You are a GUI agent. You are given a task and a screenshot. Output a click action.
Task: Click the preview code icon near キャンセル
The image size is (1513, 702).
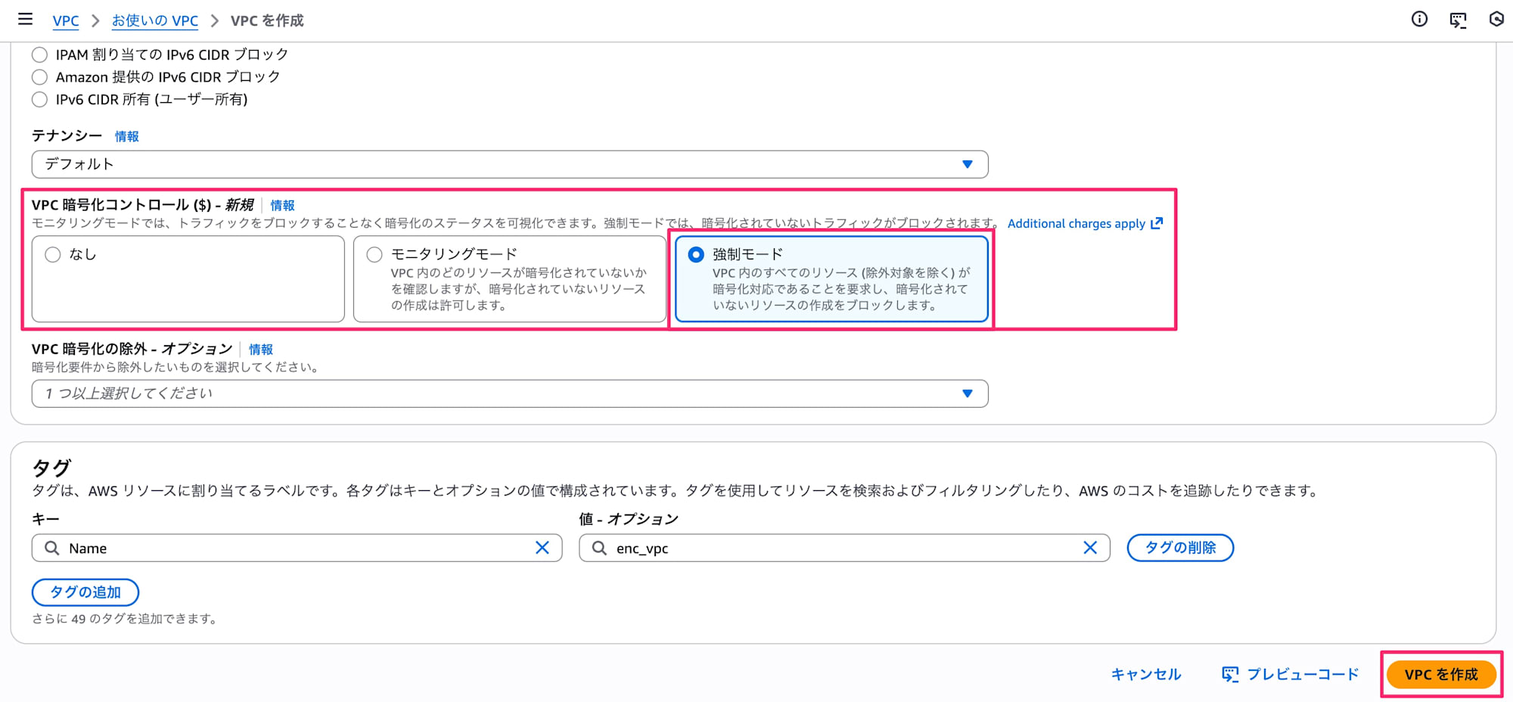tap(1230, 673)
